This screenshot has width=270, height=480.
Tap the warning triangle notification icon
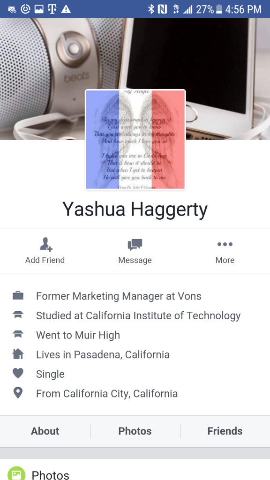tap(66, 9)
